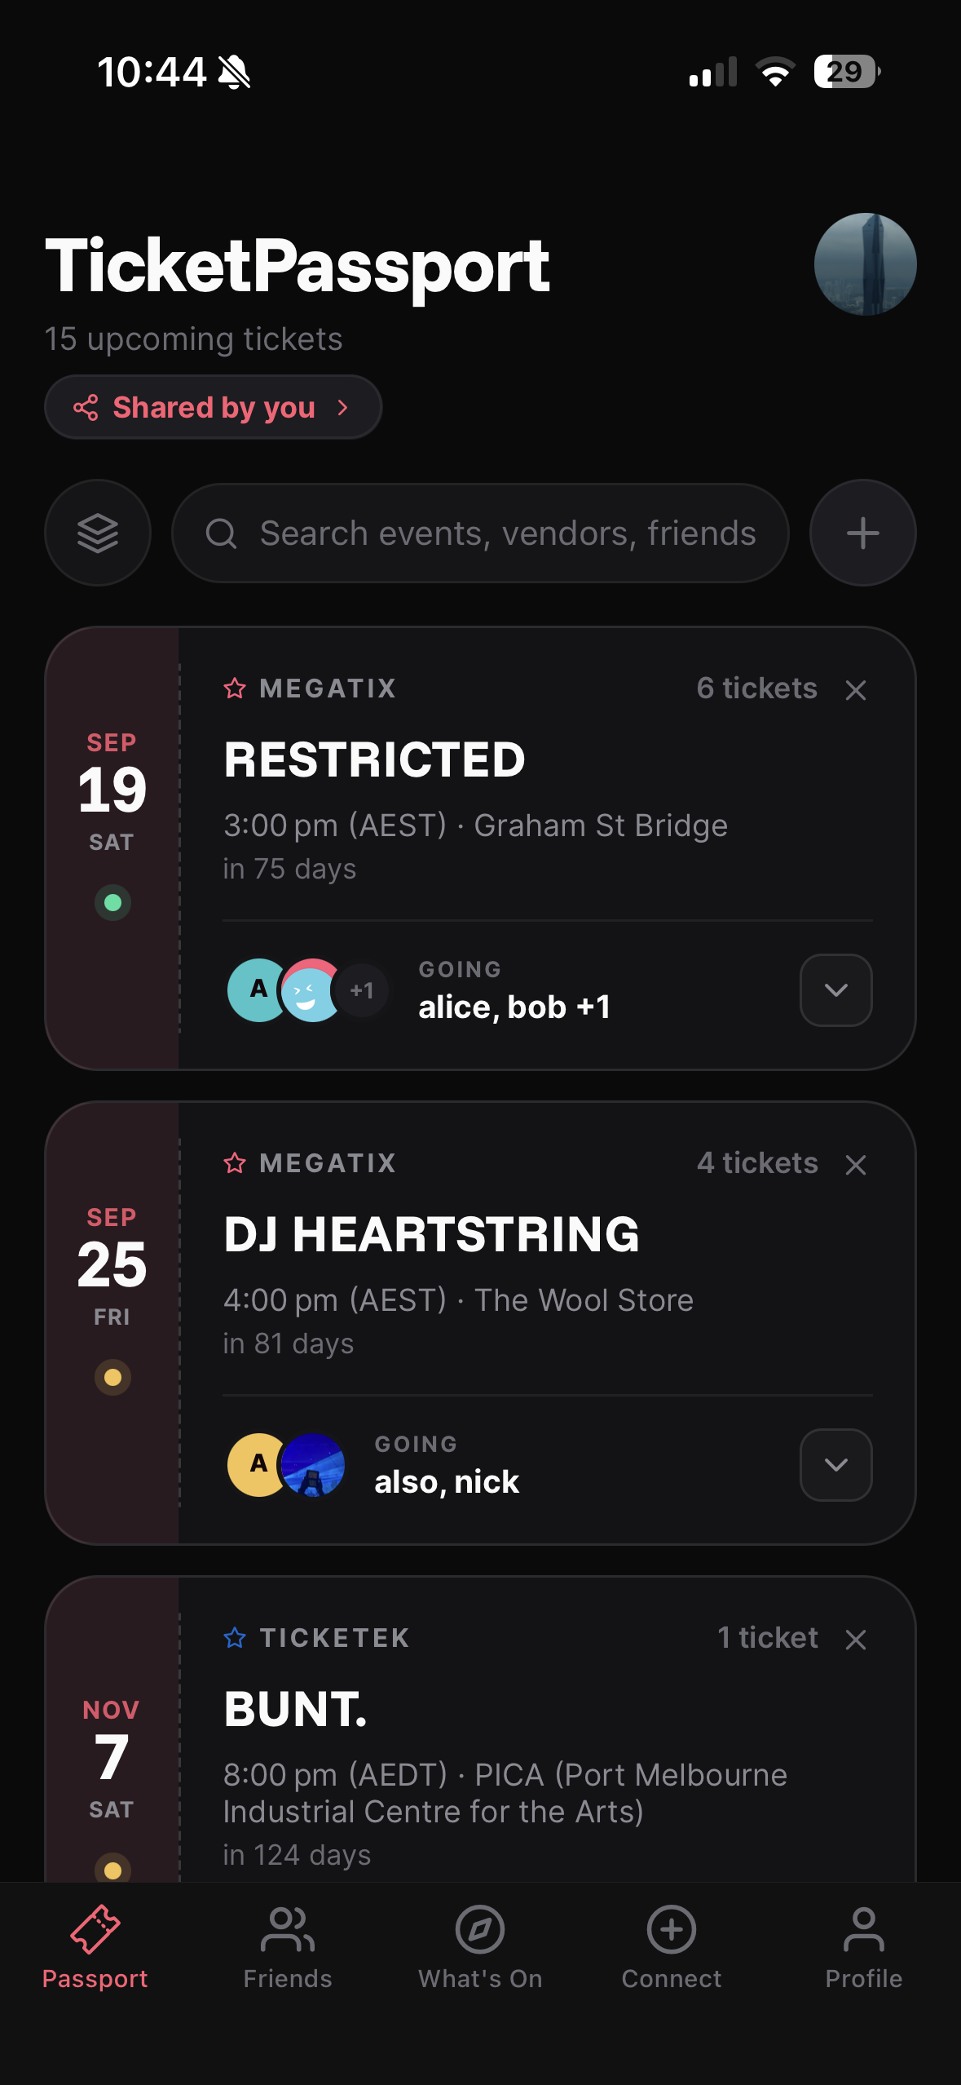Expand the RESTRICTED going list chevron
This screenshot has height=2085, width=961.
coord(835,989)
